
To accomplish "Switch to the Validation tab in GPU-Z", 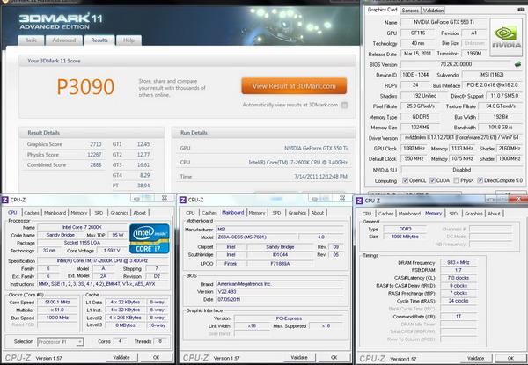I will 433,11.
